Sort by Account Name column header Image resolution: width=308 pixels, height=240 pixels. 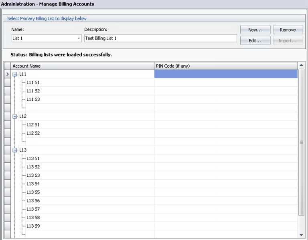pos(82,66)
